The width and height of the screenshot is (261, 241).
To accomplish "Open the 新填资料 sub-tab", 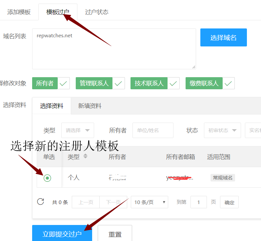I will [x=90, y=106].
